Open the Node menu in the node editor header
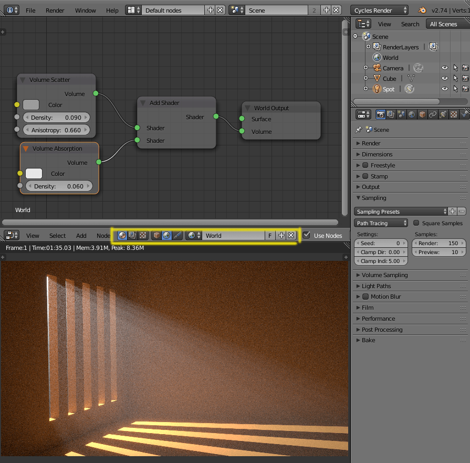Screen dimensions: 470x463 coord(103,236)
